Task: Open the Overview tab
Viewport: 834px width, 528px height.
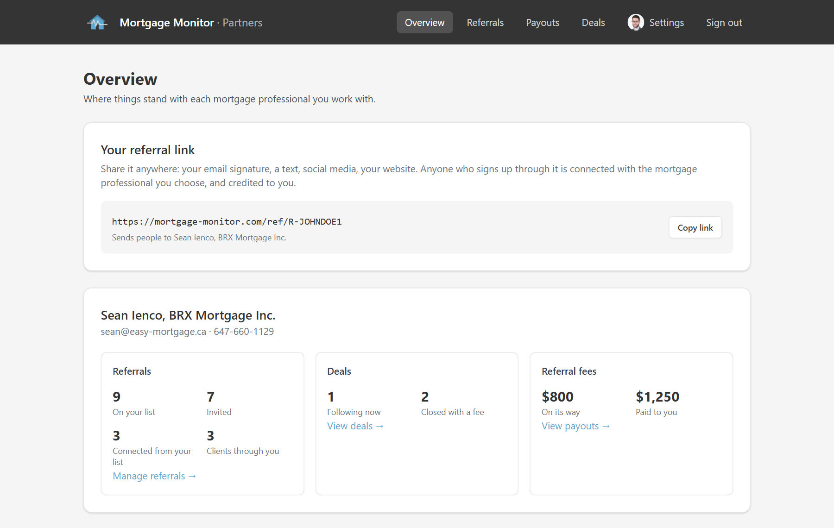Action: coord(424,22)
